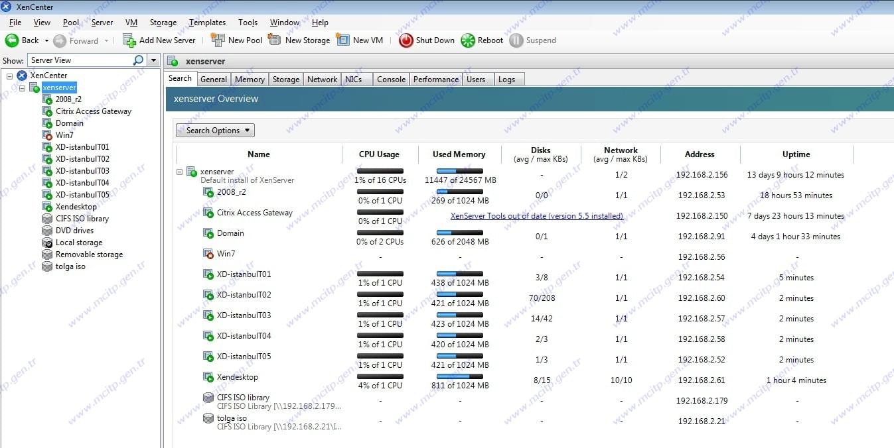894x448 pixels.
Task: Click the grey Suspend icon
Action: pyautogui.click(x=516, y=40)
